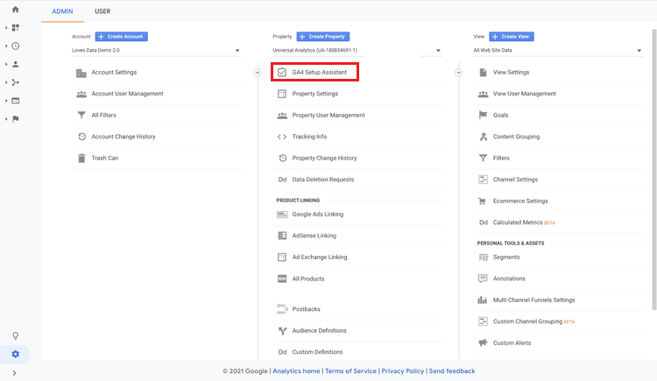Viewport: 657px width, 381px height.
Task: Click the Audience Definitions icon
Action: pos(282,331)
